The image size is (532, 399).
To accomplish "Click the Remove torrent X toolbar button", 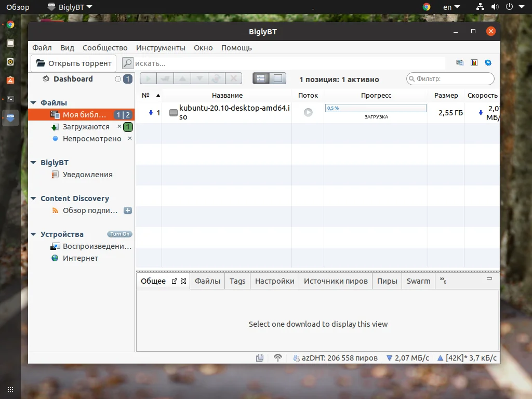I will [x=233, y=78].
